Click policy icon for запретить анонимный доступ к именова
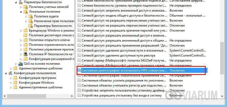Image resolution: width=227 pixels, height=107 pixels. pos(79,11)
